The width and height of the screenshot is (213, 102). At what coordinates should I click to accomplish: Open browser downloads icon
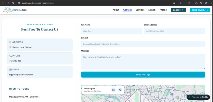(196, 3)
